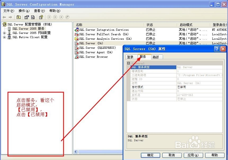Select the SQL 服务类型 property row
The image size is (228, 160).
click(x=177, y=67)
